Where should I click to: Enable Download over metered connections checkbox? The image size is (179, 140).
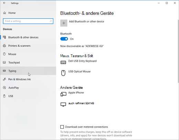(62, 127)
